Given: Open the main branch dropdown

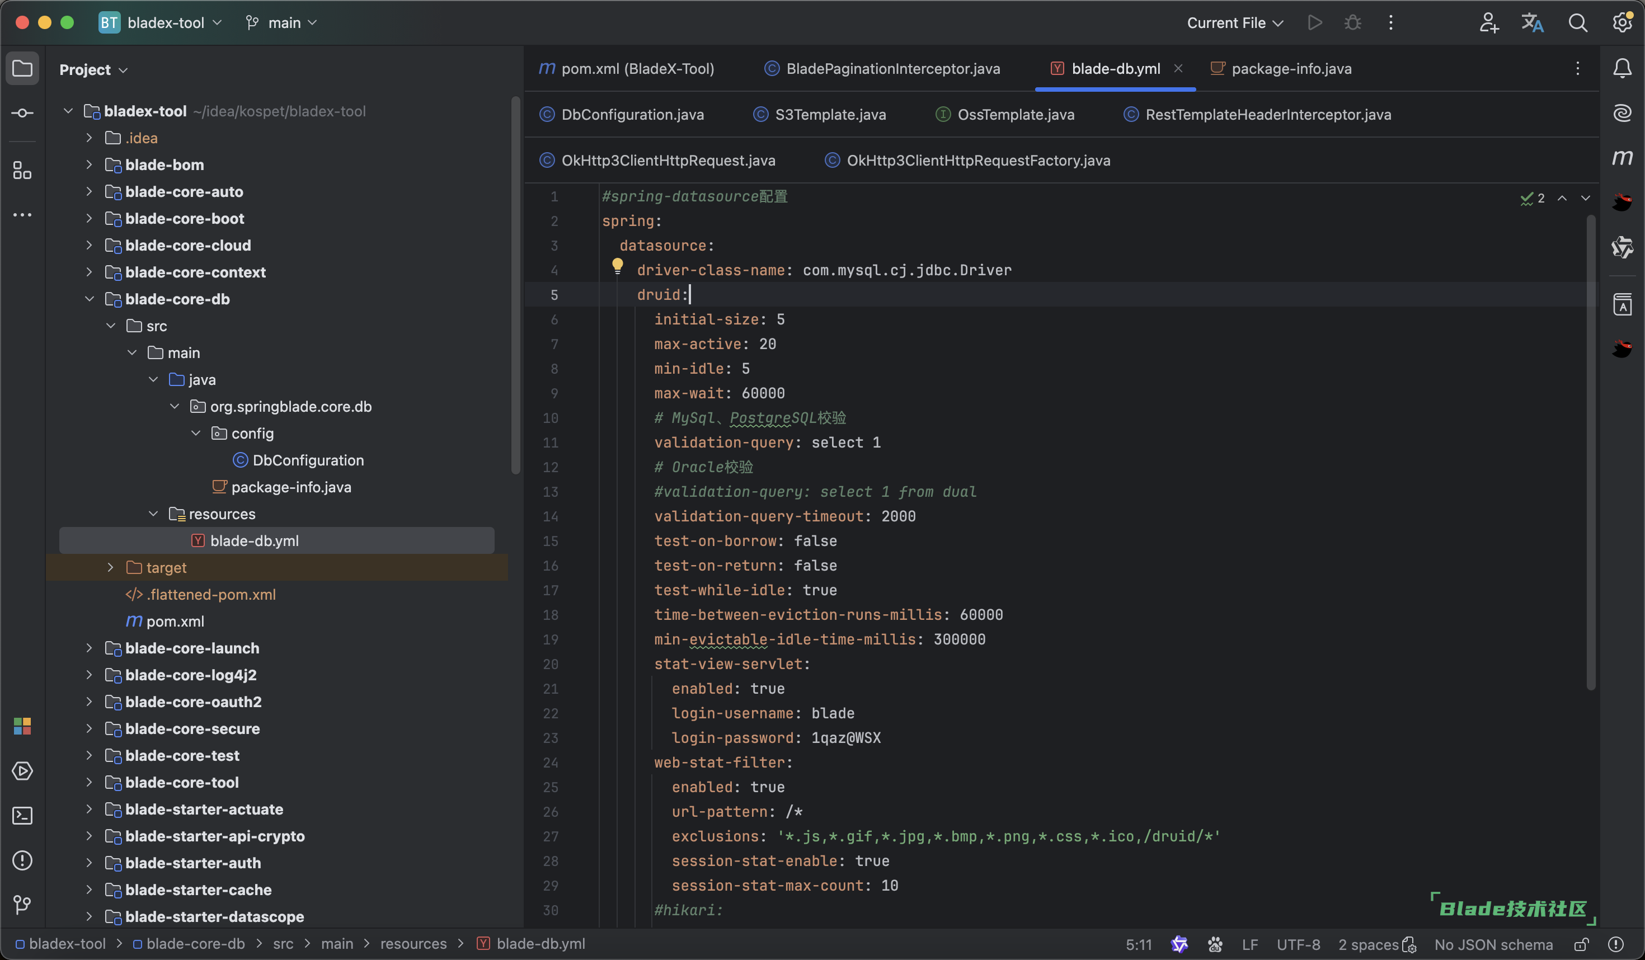Looking at the screenshot, I should coord(282,23).
